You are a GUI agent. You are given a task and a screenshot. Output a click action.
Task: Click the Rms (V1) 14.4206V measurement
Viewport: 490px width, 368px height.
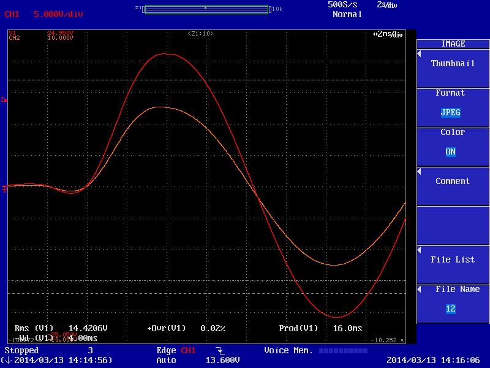(x=62, y=328)
